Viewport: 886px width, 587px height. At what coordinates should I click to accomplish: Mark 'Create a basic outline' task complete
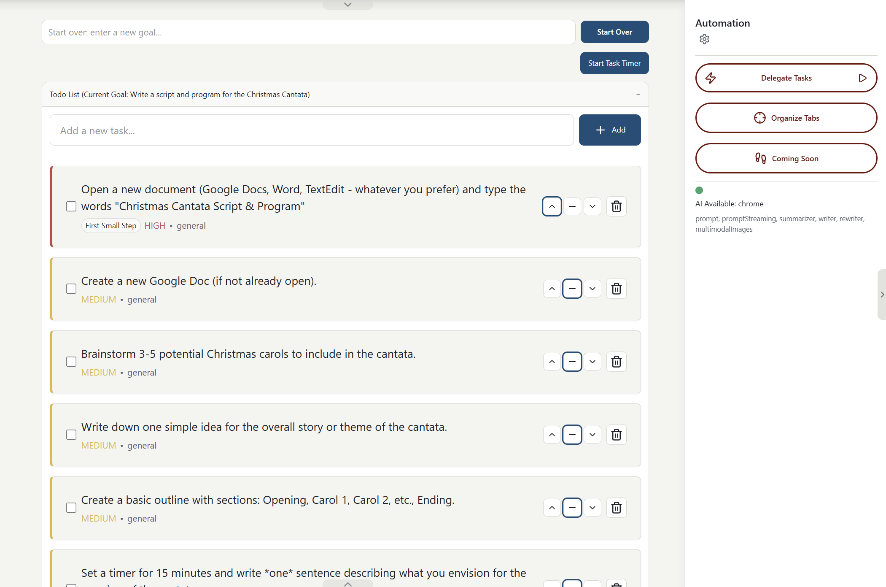pyautogui.click(x=71, y=508)
